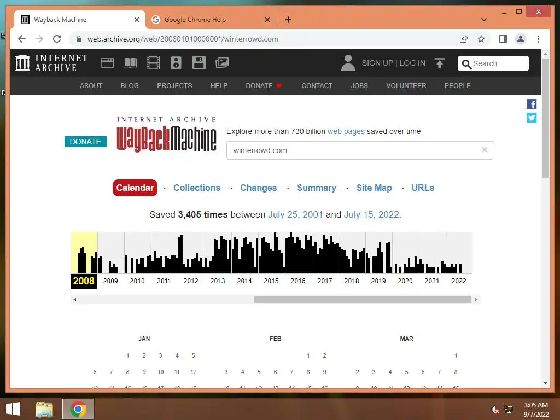
Task: Select year 2022 on the timeline
Action: (459, 281)
